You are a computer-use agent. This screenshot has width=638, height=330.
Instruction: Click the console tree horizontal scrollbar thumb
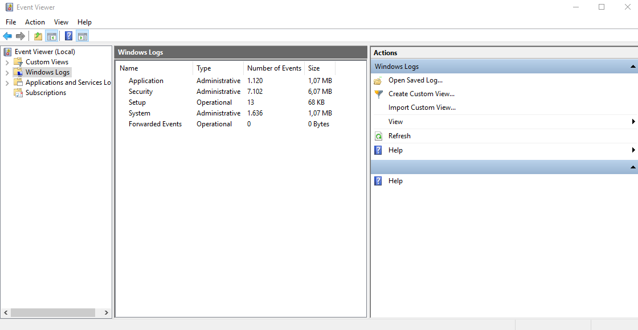[52, 312]
